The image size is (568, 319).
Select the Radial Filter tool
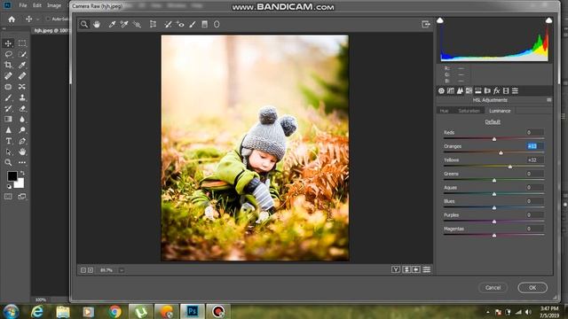coord(217,24)
